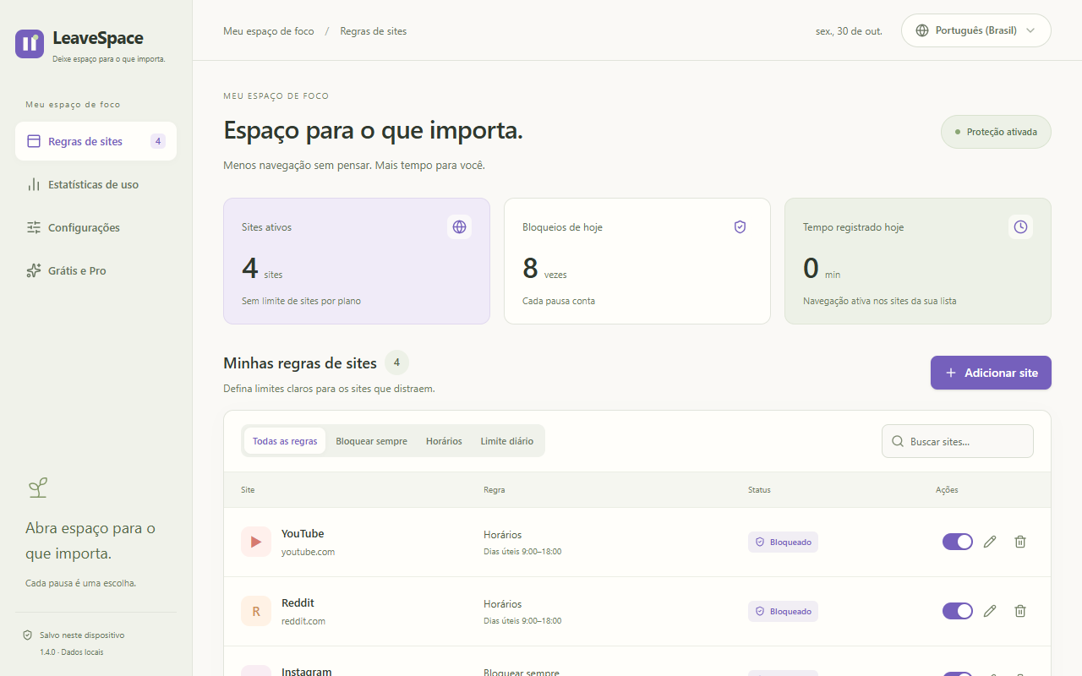Open the Português (Brasil) language dropdown
1082x676 pixels.
(x=976, y=30)
